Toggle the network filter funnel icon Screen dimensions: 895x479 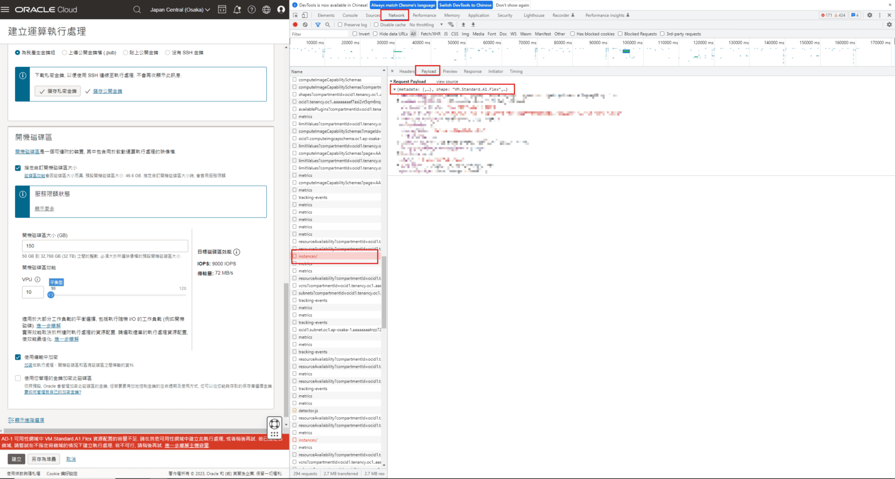pyautogui.click(x=318, y=24)
